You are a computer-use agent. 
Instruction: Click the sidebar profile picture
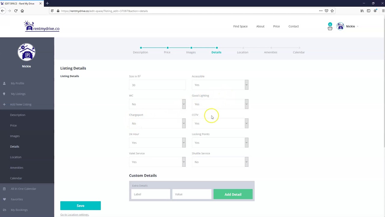coord(26,52)
